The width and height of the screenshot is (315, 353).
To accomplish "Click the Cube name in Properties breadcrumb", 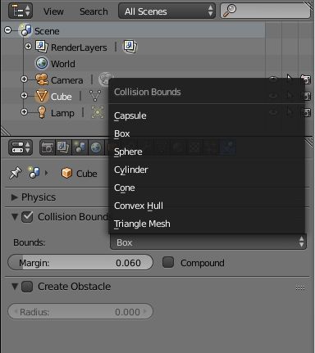I will tap(87, 174).
